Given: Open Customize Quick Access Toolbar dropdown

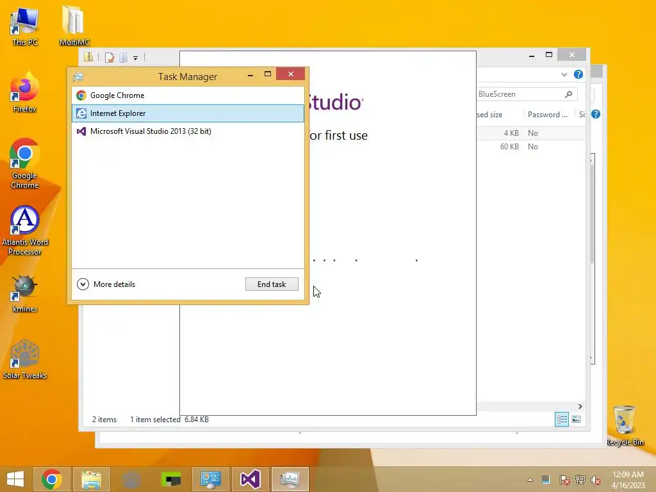Looking at the screenshot, I should point(136,58).
